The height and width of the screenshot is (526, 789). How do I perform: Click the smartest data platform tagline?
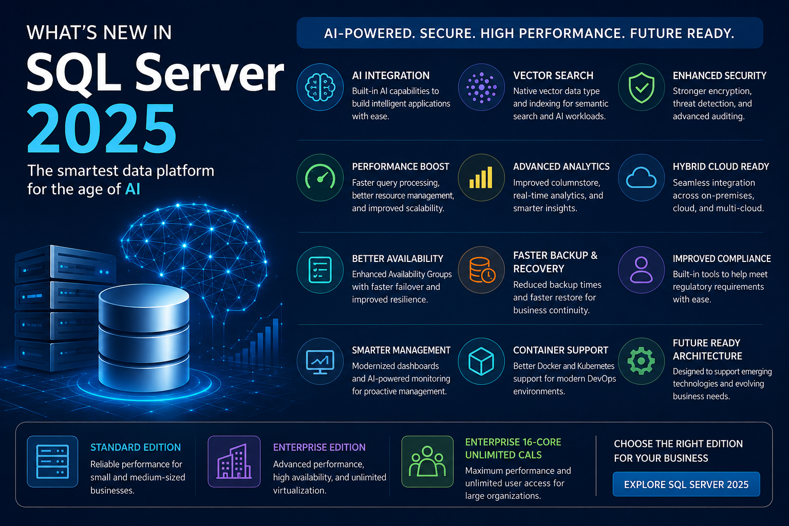click(121, 180)
